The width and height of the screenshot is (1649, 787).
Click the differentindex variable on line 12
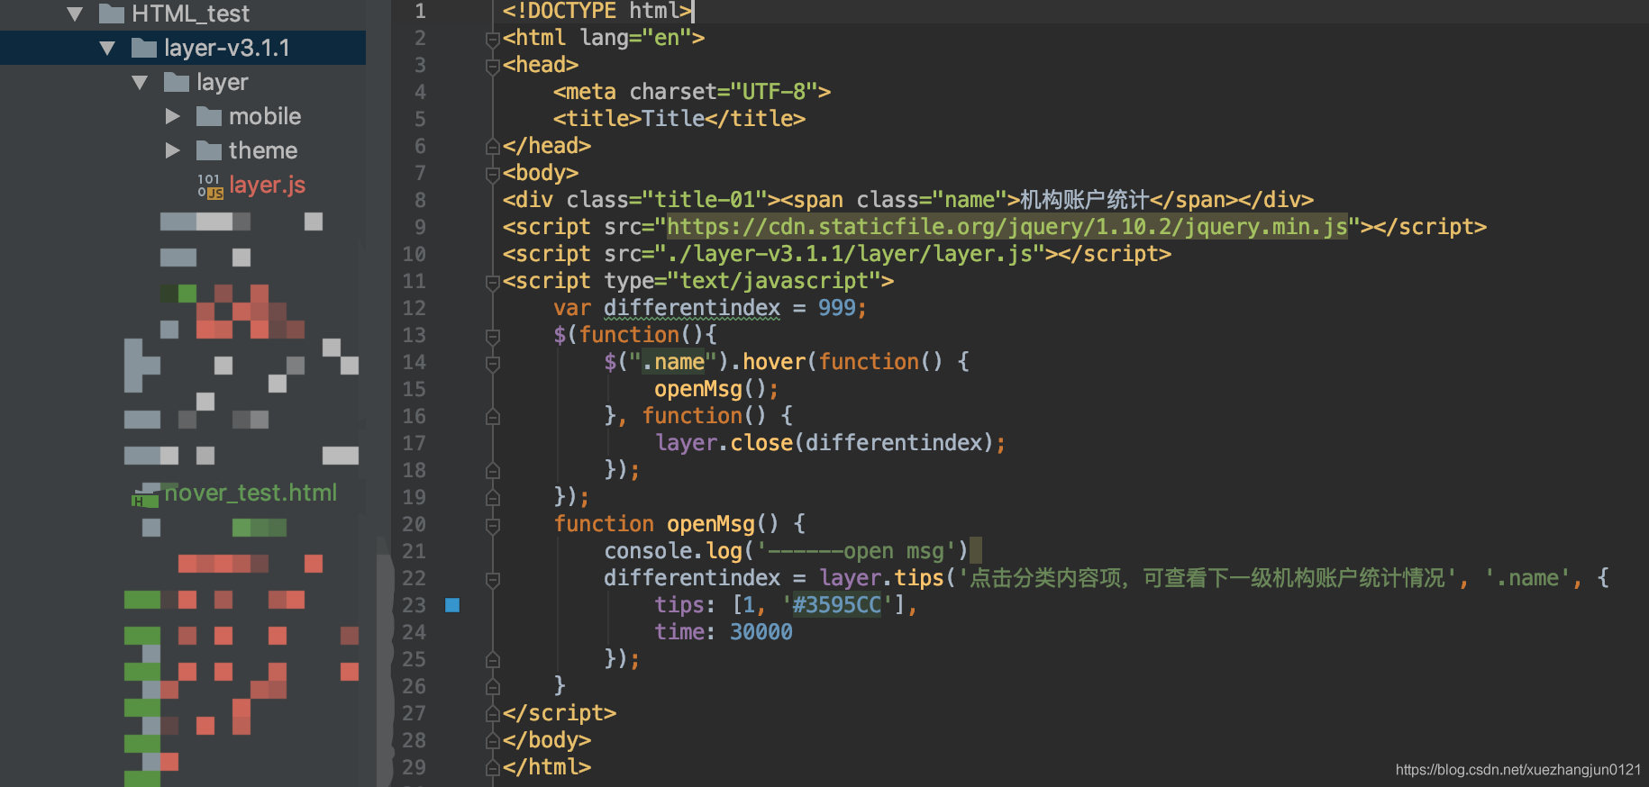(x=692, y=308)
